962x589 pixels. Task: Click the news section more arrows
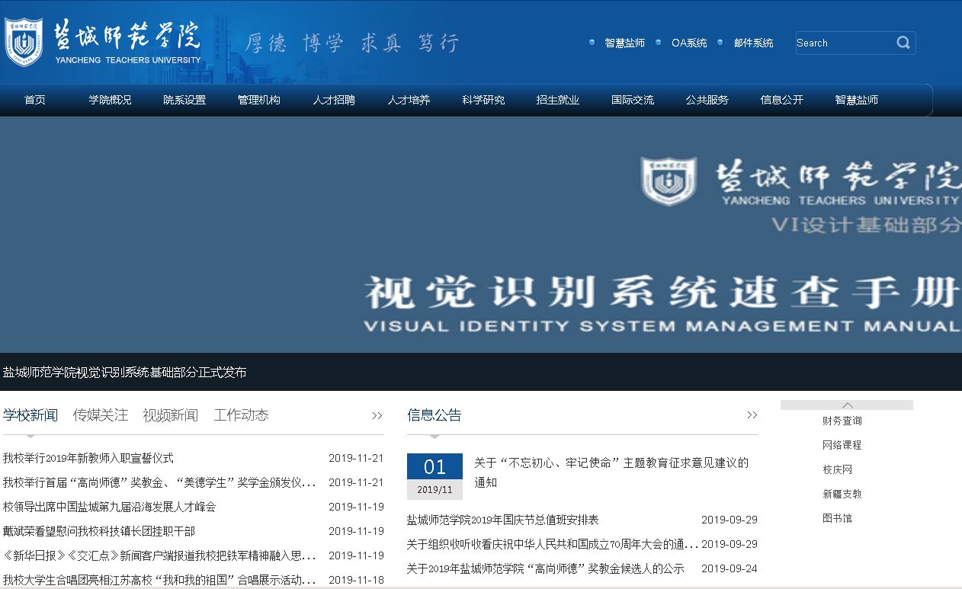coord(377,415)
